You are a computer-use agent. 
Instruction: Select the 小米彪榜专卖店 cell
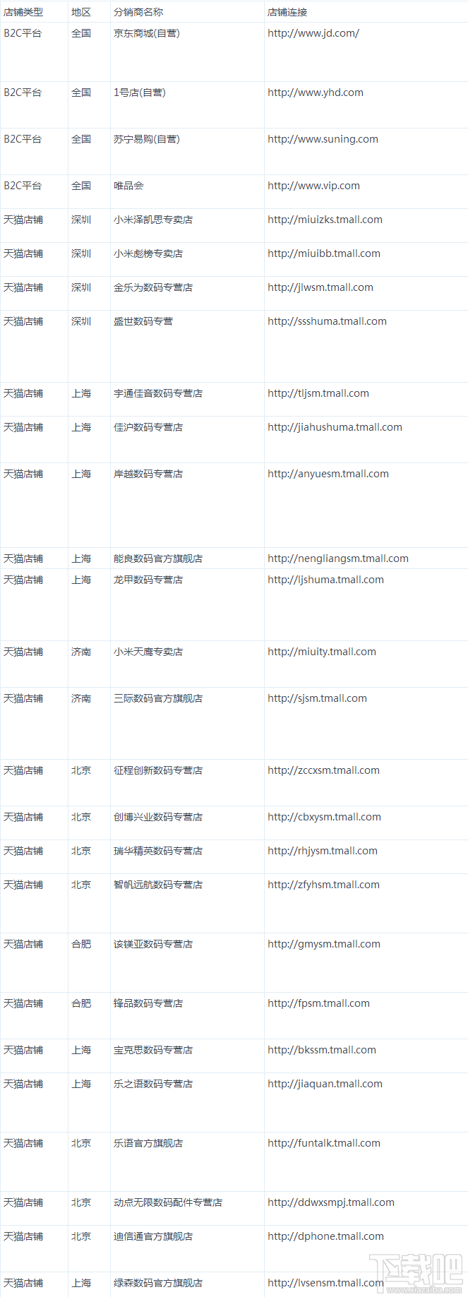[x=148, y=253]
